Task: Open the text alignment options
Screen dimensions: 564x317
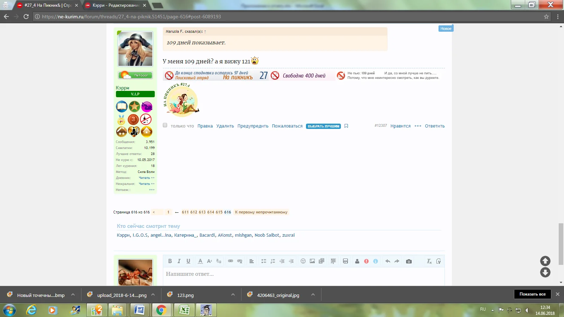Action: click(x=252, y=261)
